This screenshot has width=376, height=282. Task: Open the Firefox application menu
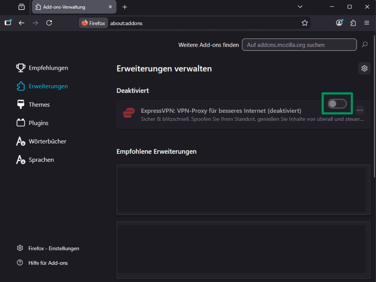[x=367, y=23]
